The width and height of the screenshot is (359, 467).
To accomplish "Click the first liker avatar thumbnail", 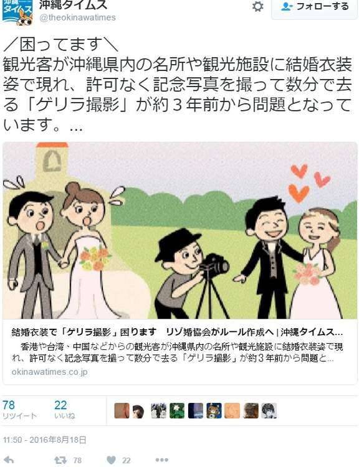I will [x=122, y=411].
